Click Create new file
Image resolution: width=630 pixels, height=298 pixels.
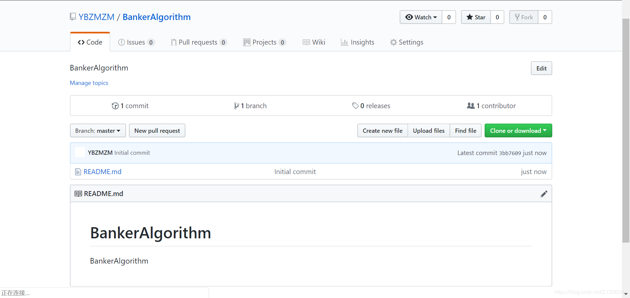[383, 130]
